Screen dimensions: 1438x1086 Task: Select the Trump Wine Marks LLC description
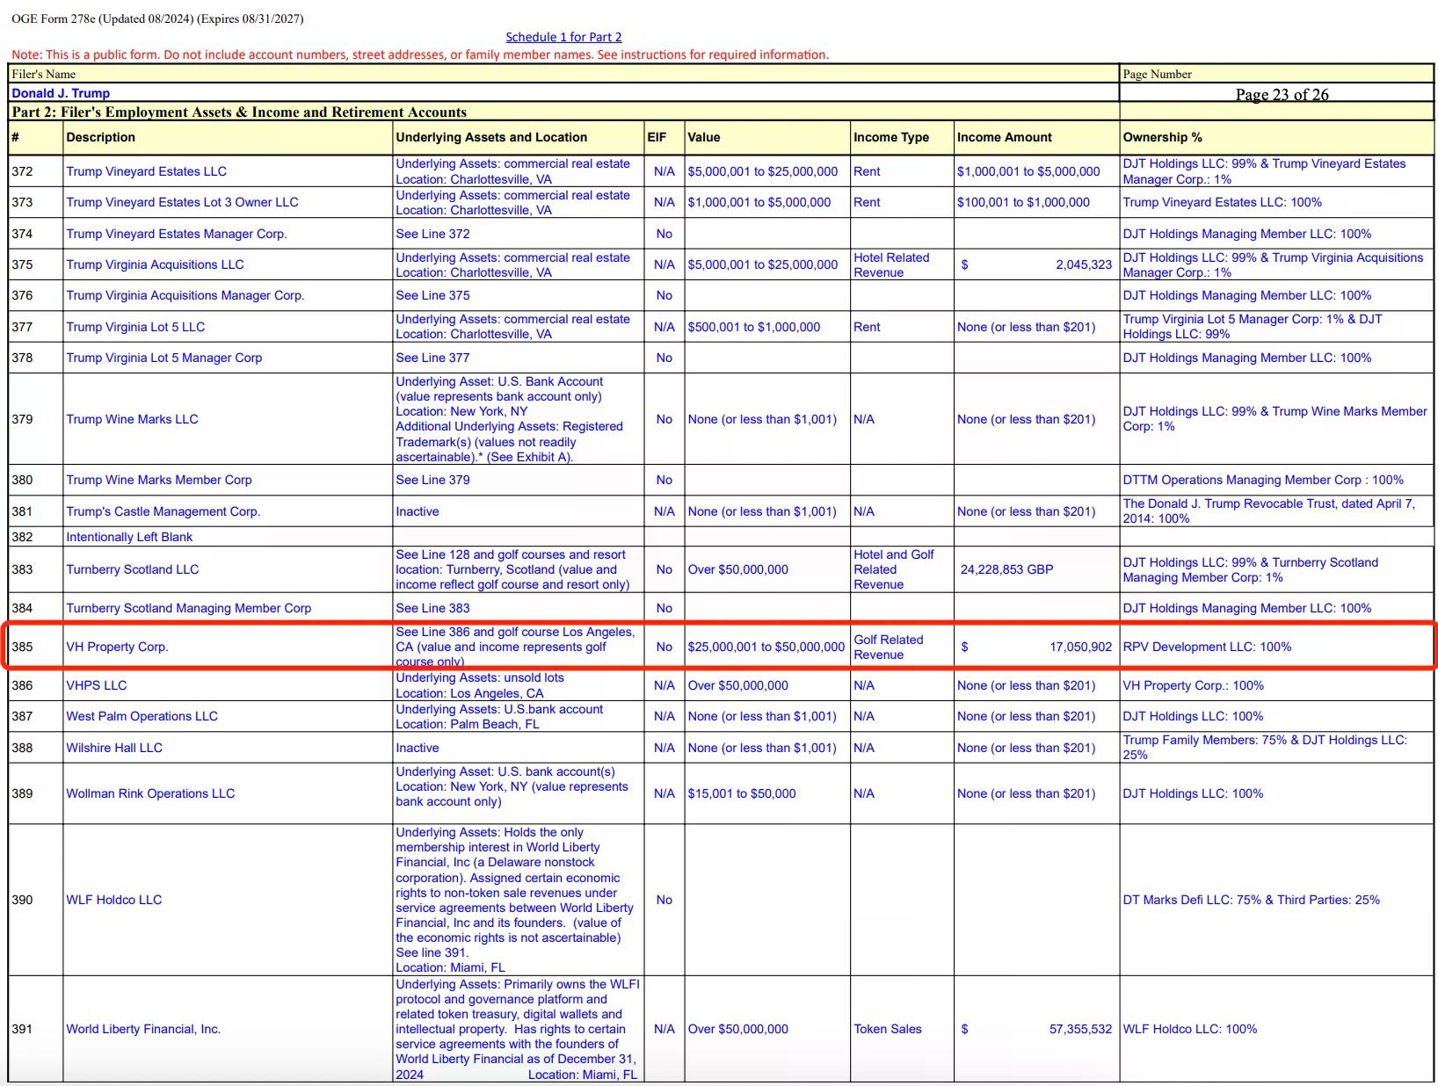[132, 419]
